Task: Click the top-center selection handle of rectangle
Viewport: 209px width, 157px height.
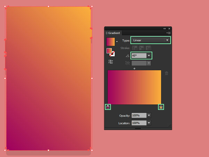Action: [x=48, y=6]
